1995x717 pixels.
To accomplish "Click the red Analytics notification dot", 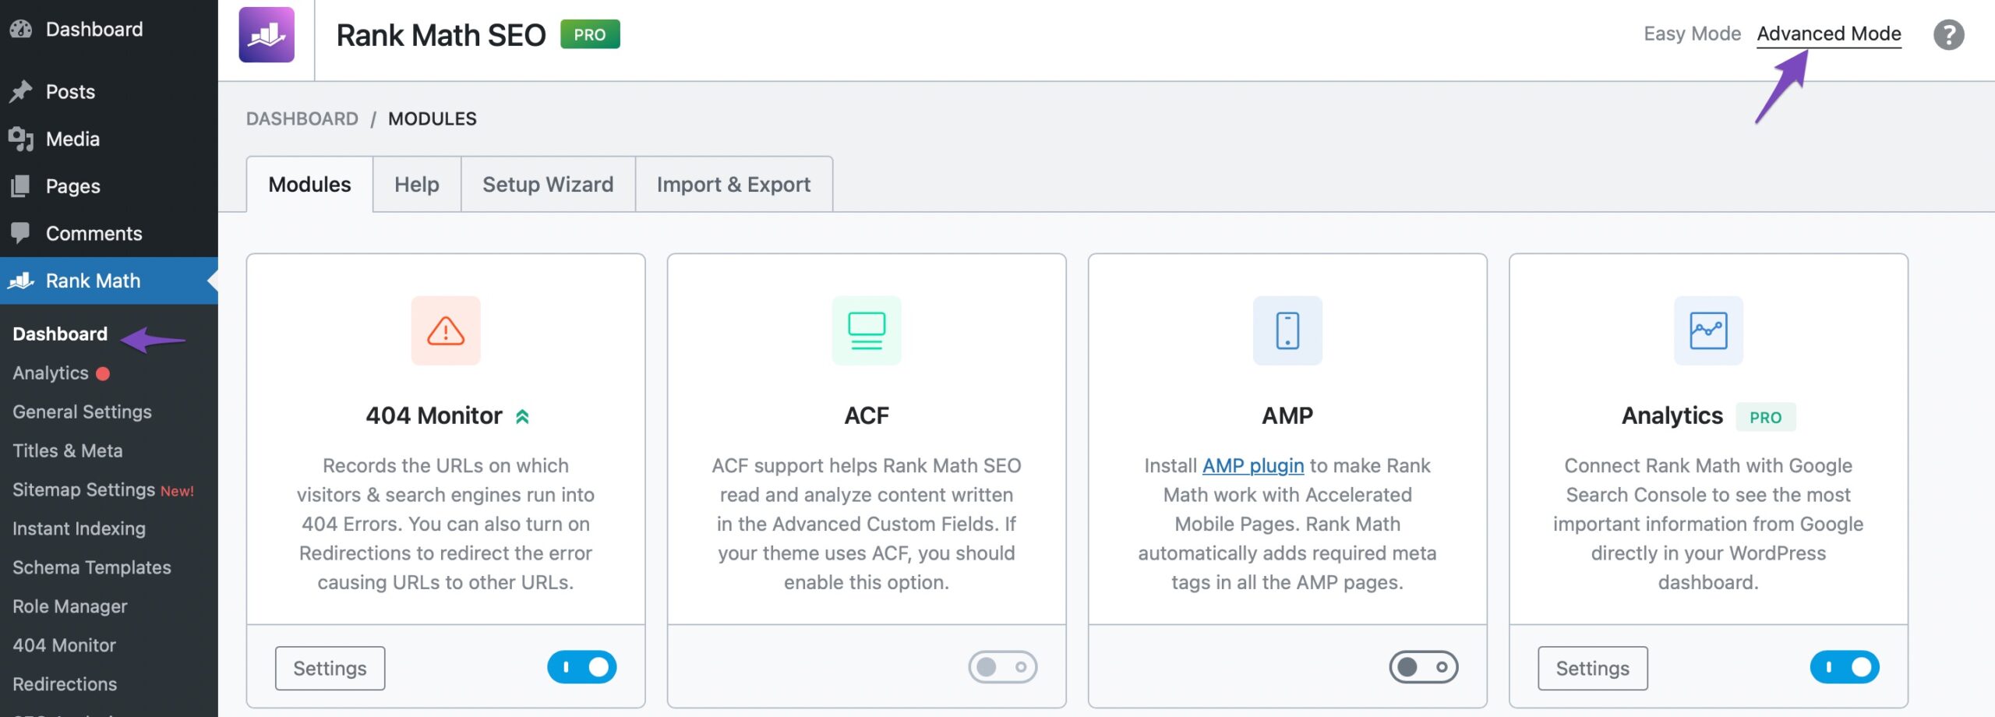I will tap(103, 374).
